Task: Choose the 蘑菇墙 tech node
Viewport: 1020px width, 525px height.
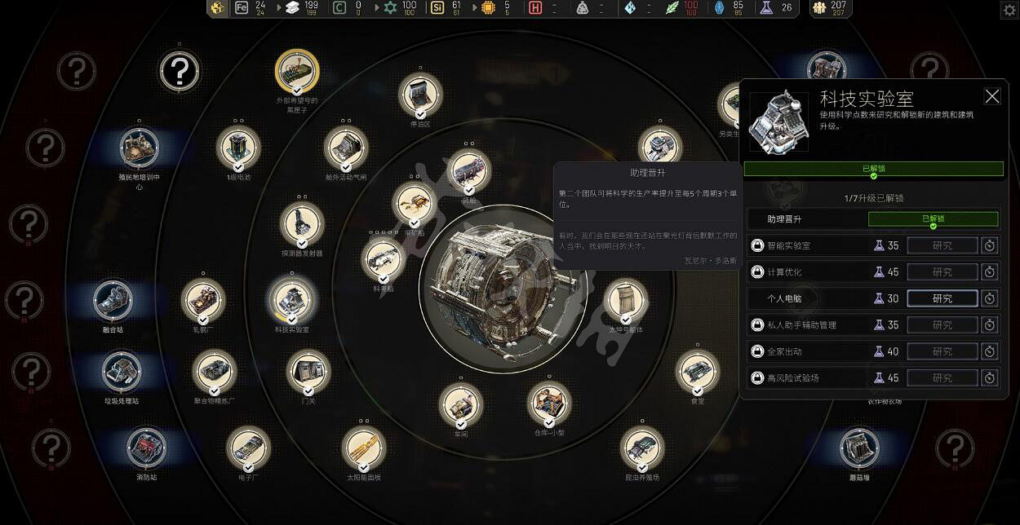Action: pyautogui.click(x=859, y=448)
